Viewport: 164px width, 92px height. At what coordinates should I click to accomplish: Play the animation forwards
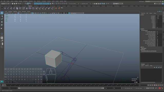[156, 85]
